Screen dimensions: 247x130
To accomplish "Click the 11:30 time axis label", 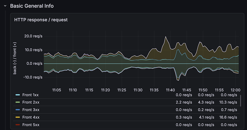I will point(138,90).
